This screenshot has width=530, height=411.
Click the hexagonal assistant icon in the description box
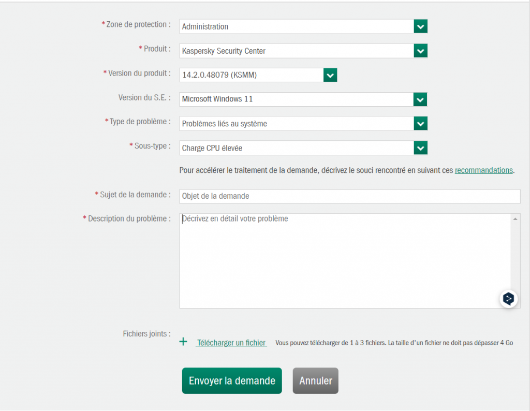pos(508,299)
